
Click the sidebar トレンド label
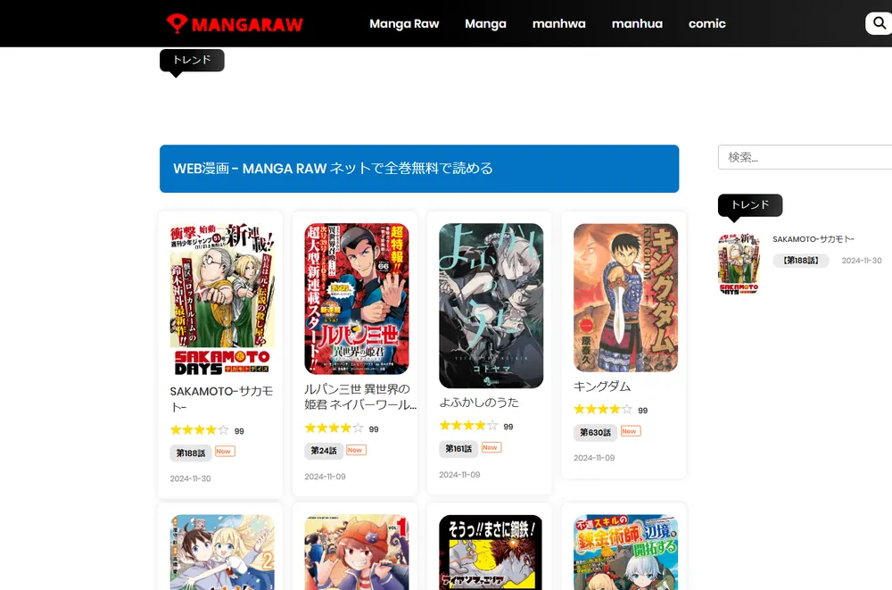pos(750,205)
